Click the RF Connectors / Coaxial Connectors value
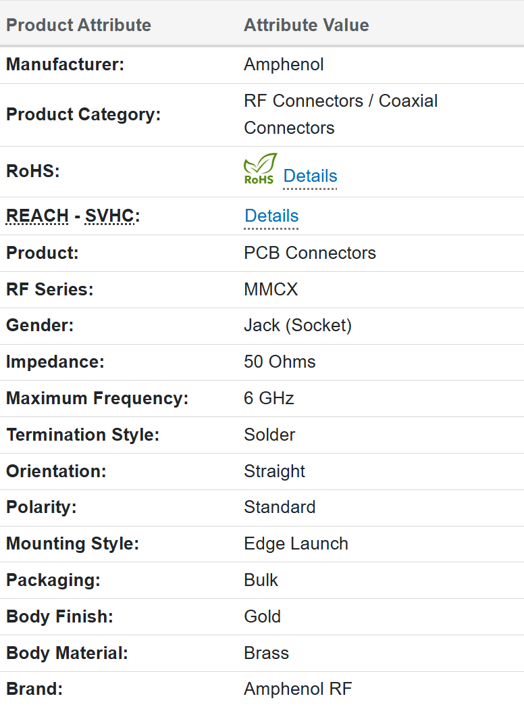The height and width of the screenshot is (707, 524). click(340, 114)
